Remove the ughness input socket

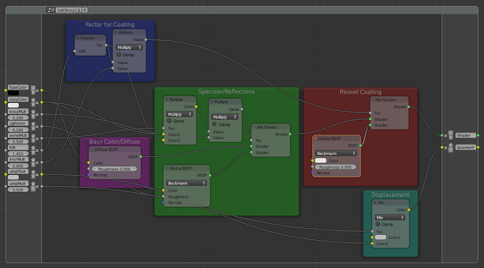pyautogui.click(x=38, y=126)
